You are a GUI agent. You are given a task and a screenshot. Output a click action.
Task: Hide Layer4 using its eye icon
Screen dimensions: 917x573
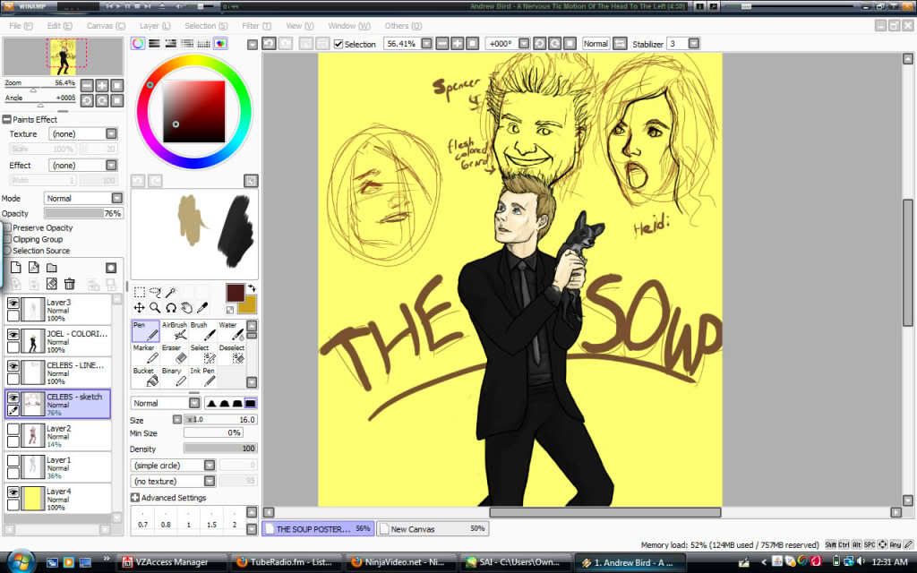point(13,492)
